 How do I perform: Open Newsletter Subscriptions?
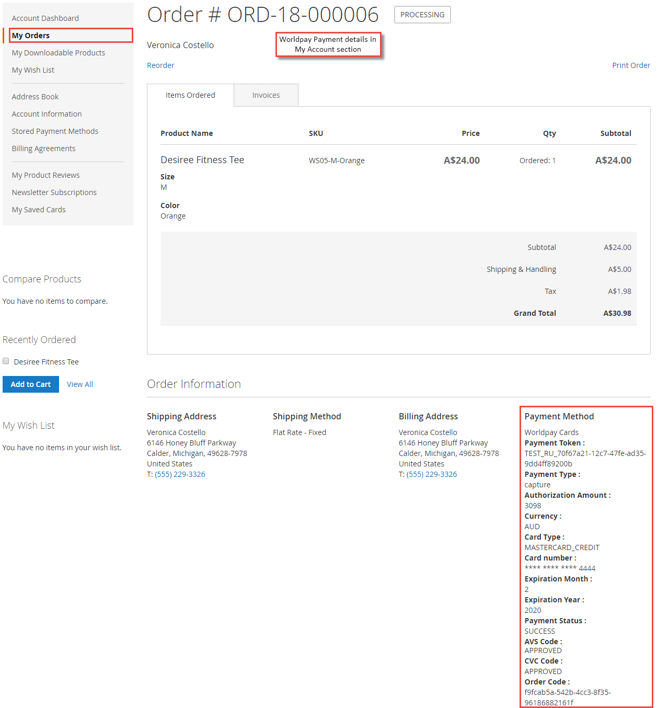tap(54, 192)
